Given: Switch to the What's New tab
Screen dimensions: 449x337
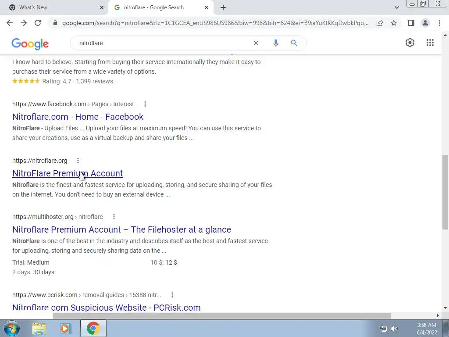Looking at the screenshot, I should click(x=54, y=7).
